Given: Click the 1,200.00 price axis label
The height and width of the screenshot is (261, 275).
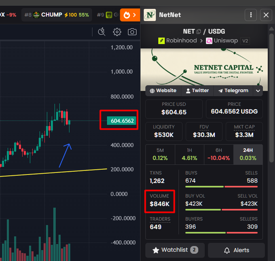Looking at the screenshot, I should click(x=122, y=47).
